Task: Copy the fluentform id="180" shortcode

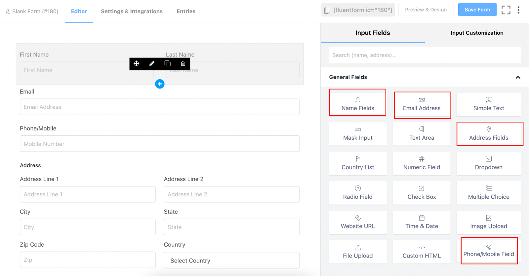Action: click(358, 10)
